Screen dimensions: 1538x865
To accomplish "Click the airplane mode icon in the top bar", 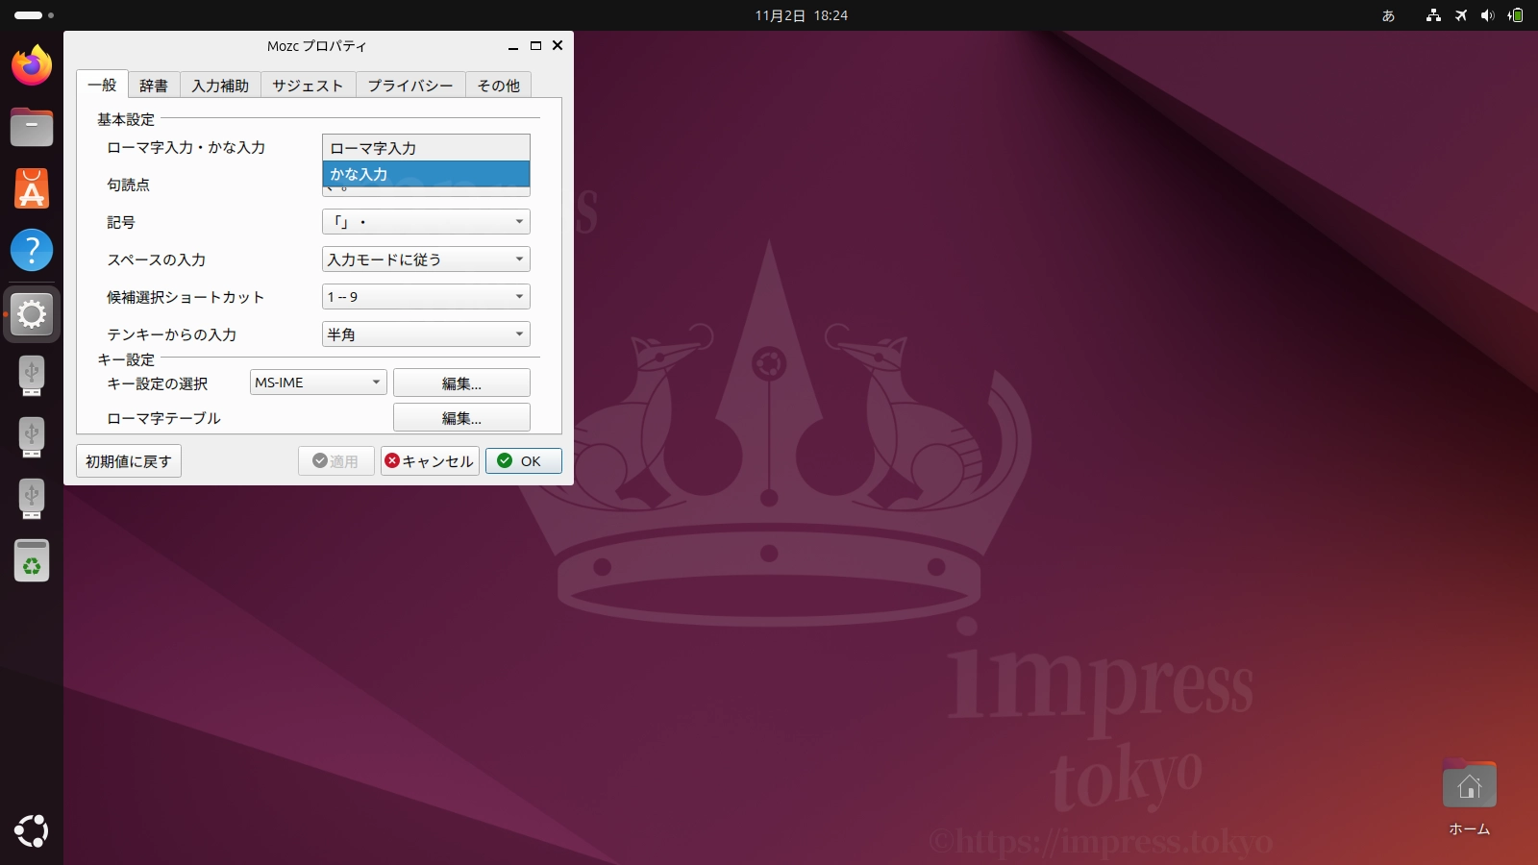I will pos(1461,15).
